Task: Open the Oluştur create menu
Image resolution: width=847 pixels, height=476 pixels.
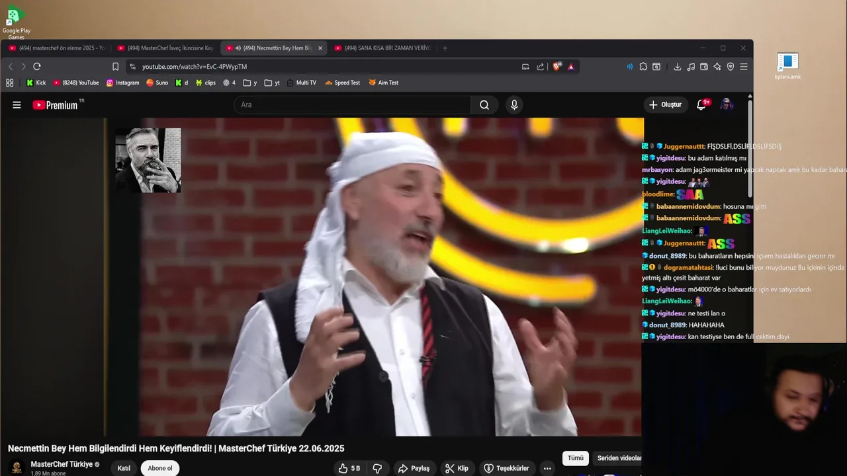Action: [666, 104]
